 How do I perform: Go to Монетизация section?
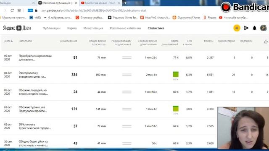tap(93, 28)
